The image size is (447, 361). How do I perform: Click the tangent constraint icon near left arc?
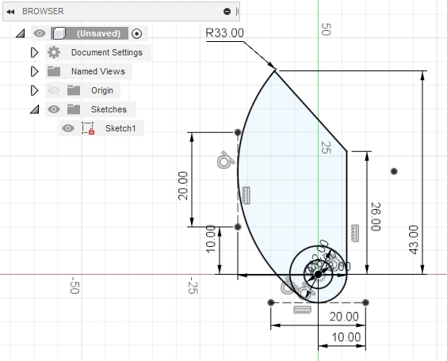tap(226, 160)
